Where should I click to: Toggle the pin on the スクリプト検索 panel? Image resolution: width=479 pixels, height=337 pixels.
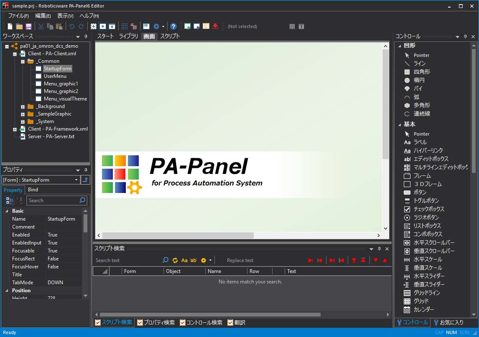tap(379, 249)
